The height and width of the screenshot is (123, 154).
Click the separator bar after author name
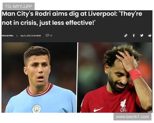click(17, 36)
